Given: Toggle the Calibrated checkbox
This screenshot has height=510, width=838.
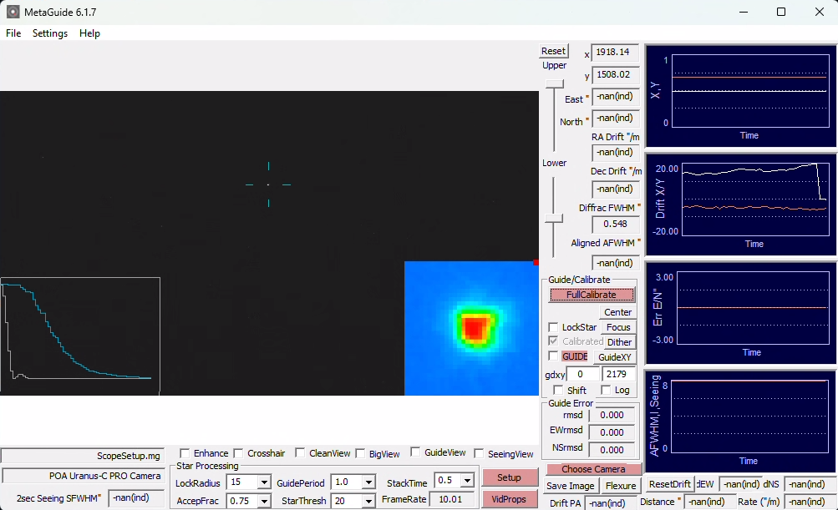Looking at the screenshot, I should 554,341.
